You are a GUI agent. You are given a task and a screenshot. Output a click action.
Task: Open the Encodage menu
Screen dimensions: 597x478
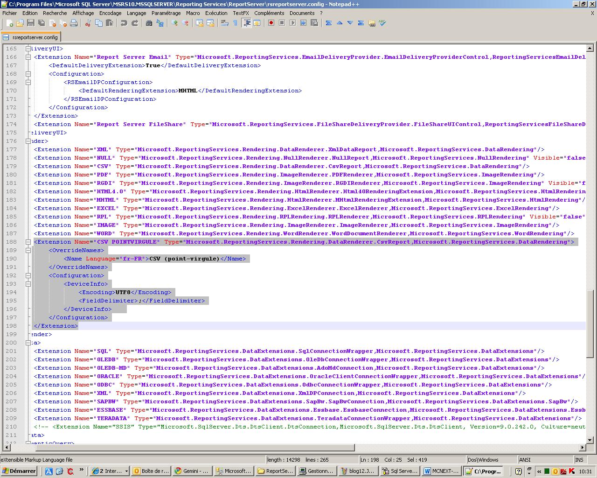coord(110,13)
